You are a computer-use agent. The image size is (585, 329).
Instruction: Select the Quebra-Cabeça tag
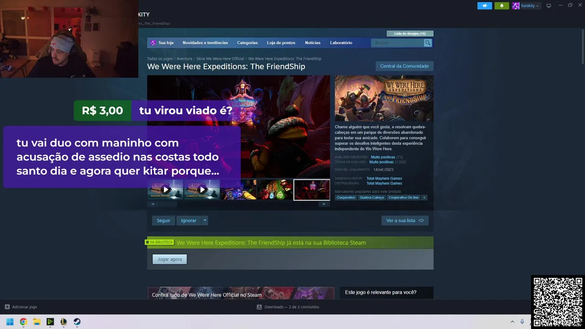pos(372,197)
